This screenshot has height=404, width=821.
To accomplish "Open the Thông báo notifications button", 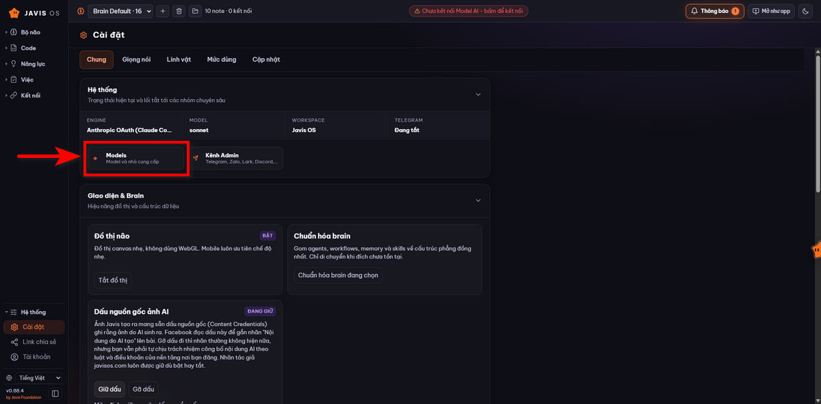I will [x=715, y=11].
